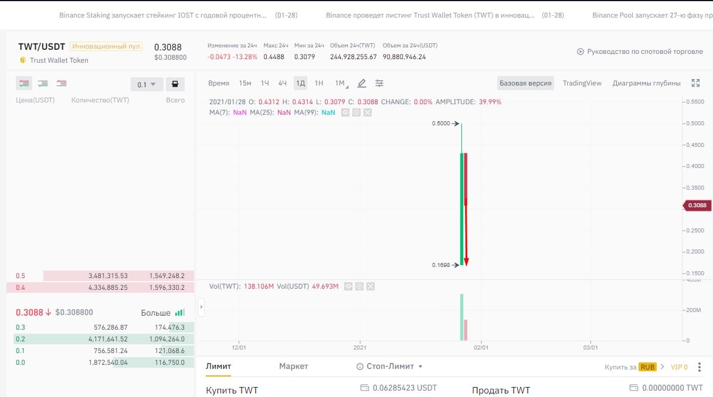Switch to Базовая версия chart
713x397 pixels.
tap(525, 83)
